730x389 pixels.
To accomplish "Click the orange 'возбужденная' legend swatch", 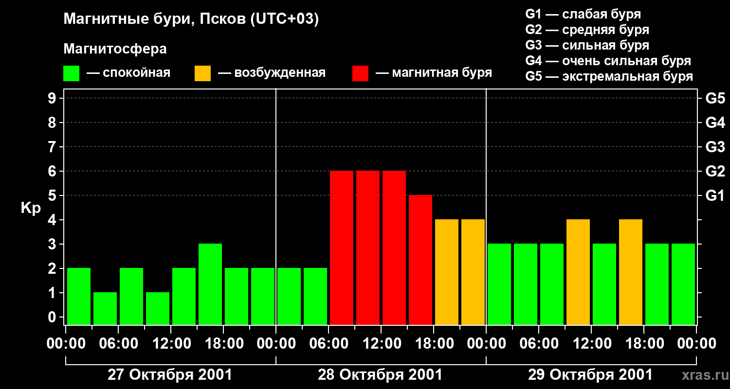I will pos(202,73).
